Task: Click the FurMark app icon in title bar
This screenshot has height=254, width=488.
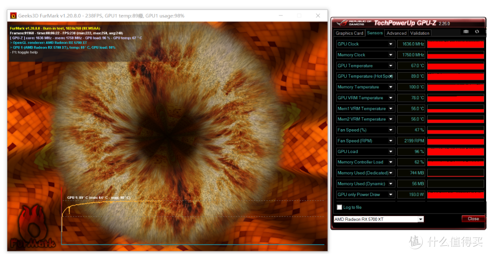Action: pos(13,16)
